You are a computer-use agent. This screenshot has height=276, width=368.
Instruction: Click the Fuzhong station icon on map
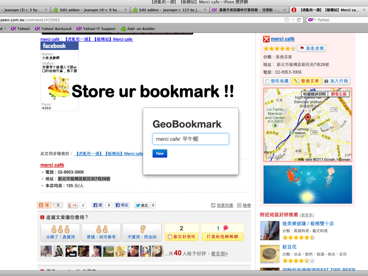click(291, 133)
